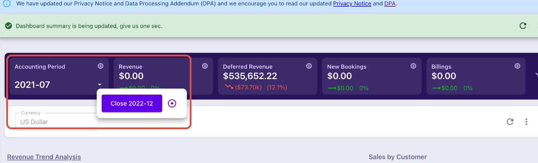Select the radio button beside Close 2022-12
The width and height of the screenshot is (538, 163).
point(172,103)
